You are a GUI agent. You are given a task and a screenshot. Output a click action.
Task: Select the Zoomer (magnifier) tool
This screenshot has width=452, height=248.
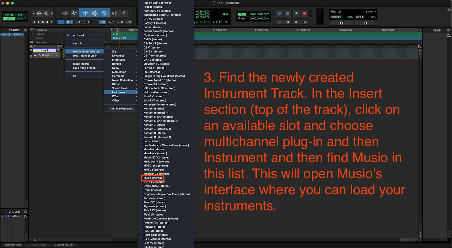[x=73, y=13]
